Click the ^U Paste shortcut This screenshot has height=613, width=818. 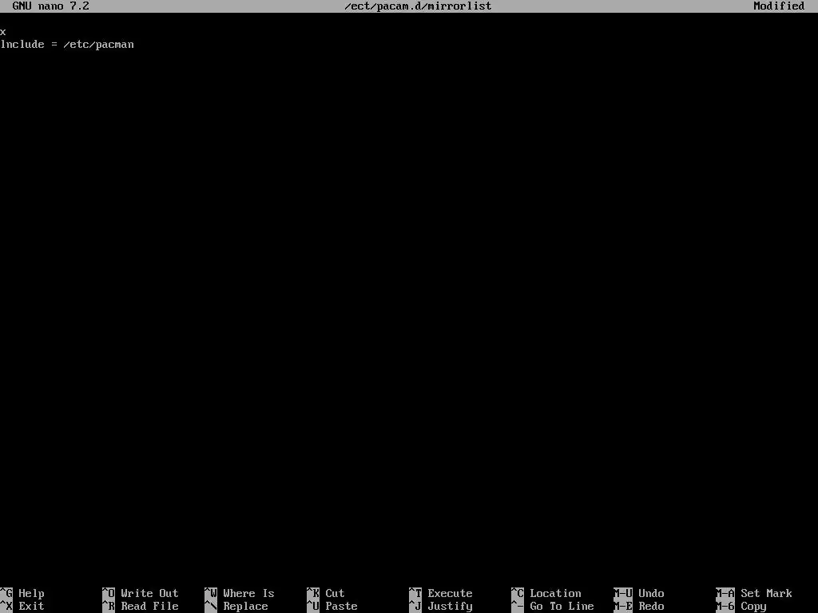tap(332, 607)
